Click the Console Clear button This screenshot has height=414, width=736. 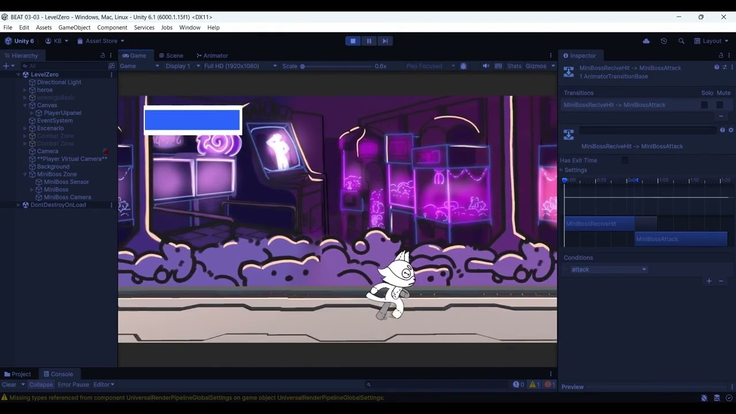9,385
